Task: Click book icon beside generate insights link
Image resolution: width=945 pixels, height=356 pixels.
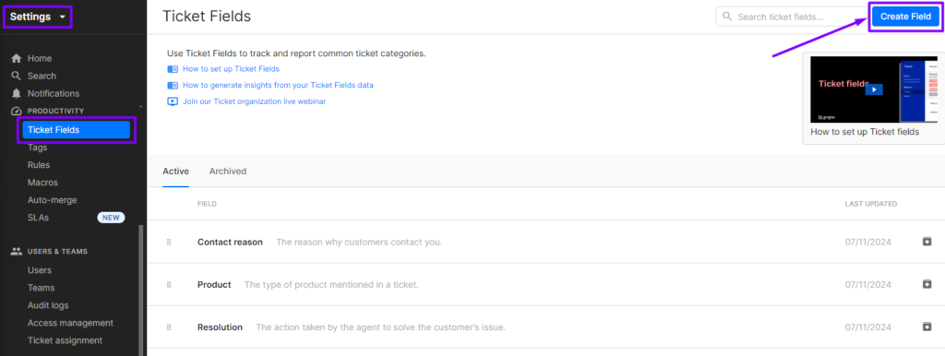Action: (x=173, y=85)
